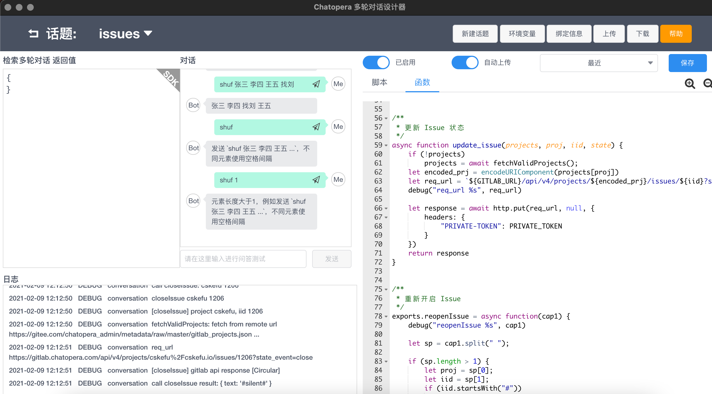Switch to the 脚本 tab

[x=379, y=82]
